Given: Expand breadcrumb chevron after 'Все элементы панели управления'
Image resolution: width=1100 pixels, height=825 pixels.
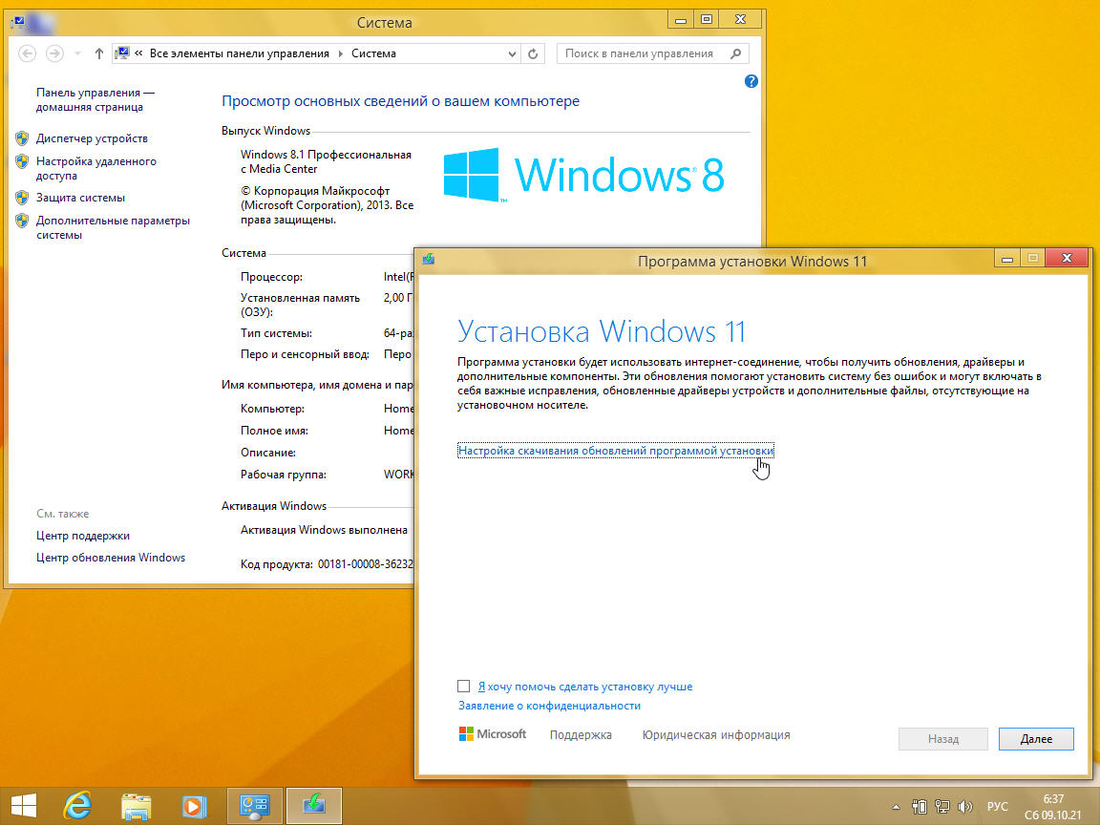Looking at the screenshot, I should click(340, 54).
